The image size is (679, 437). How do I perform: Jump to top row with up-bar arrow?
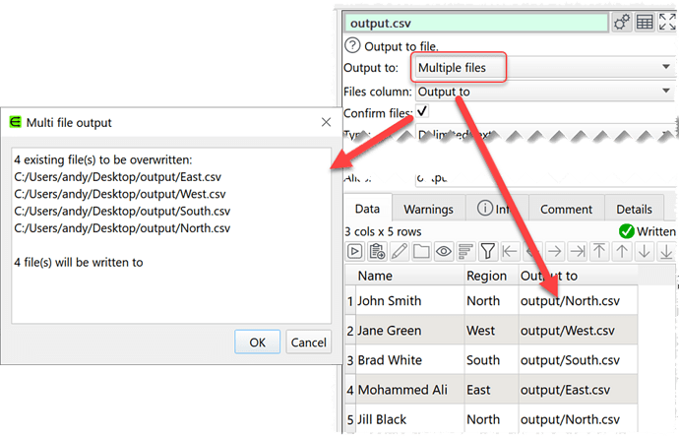click(x=599, y=252)
